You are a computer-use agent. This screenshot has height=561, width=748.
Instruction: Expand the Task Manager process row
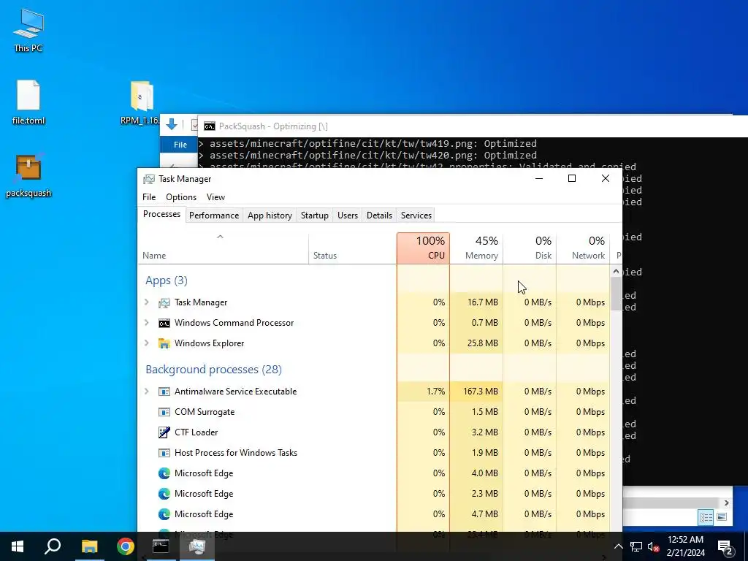click(x=147, y=302)
